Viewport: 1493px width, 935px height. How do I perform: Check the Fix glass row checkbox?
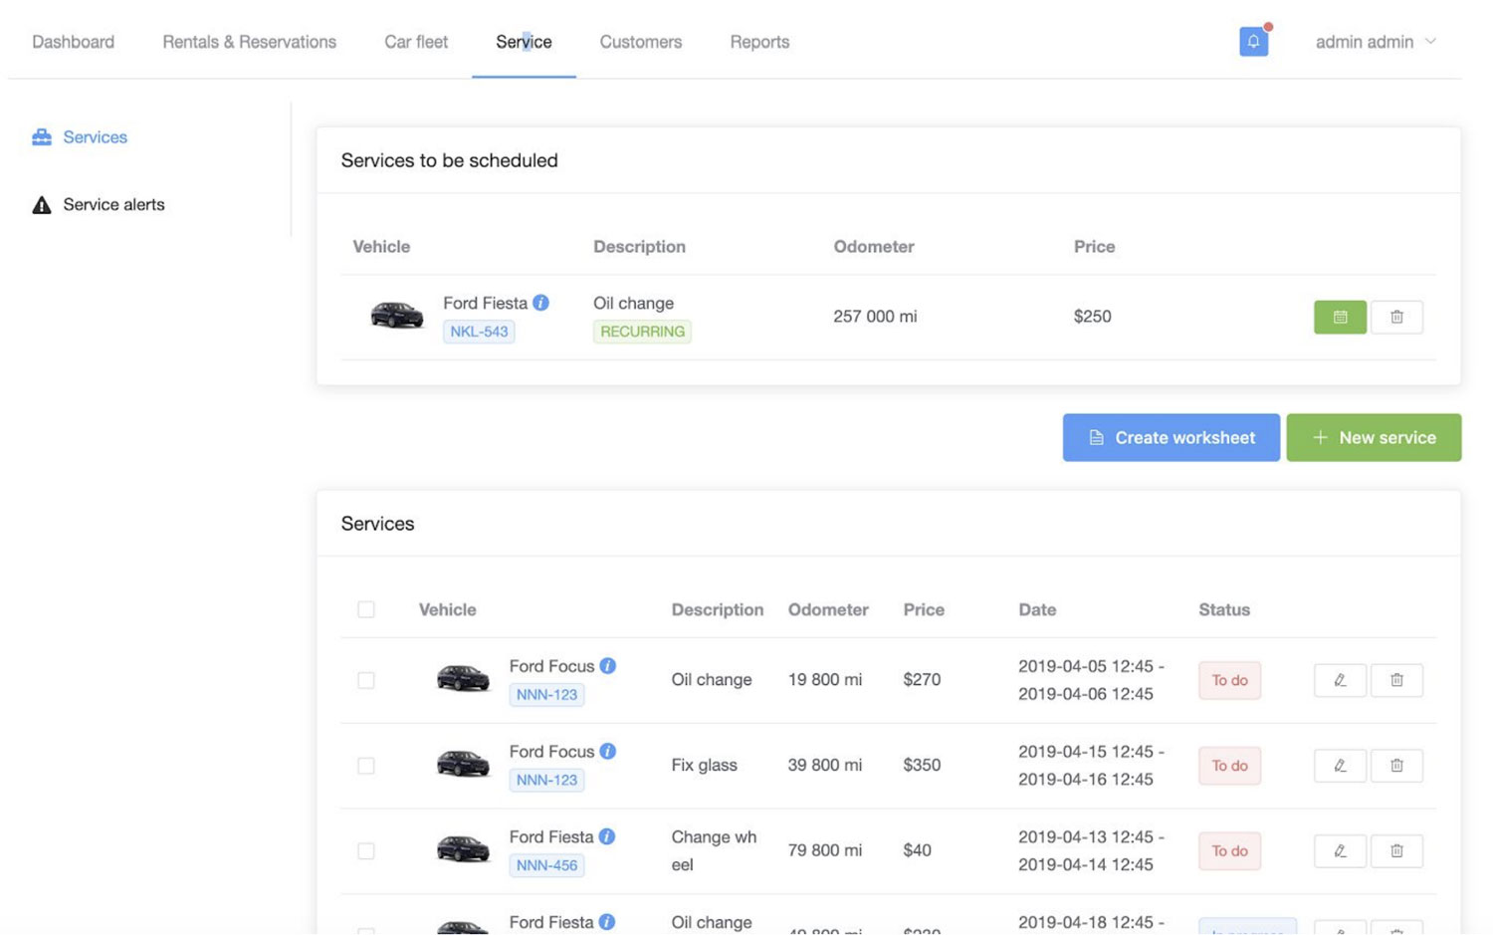click(366, 766)
